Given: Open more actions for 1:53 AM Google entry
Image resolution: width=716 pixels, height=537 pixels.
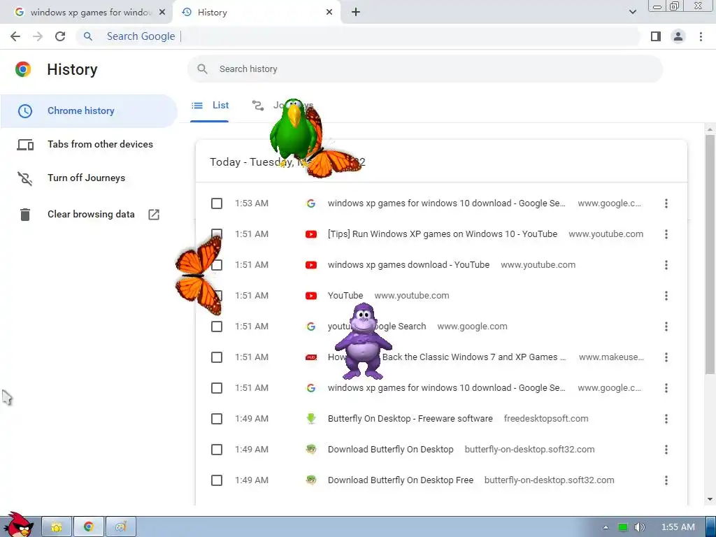Looking at the screenshot, I should coord(666,203).
